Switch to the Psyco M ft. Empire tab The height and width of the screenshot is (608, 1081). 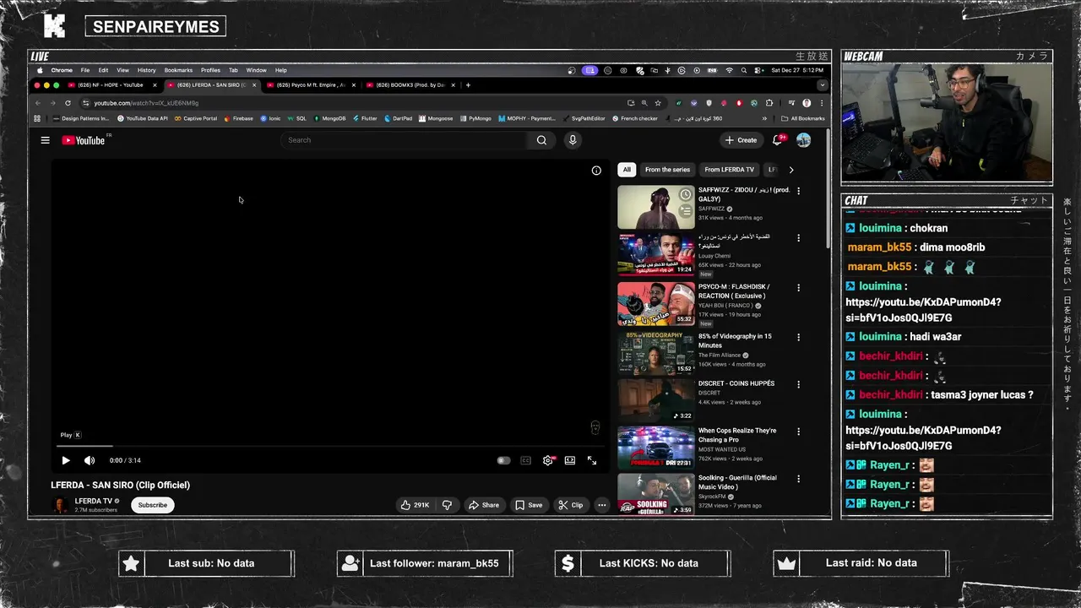tap(309, 85)
